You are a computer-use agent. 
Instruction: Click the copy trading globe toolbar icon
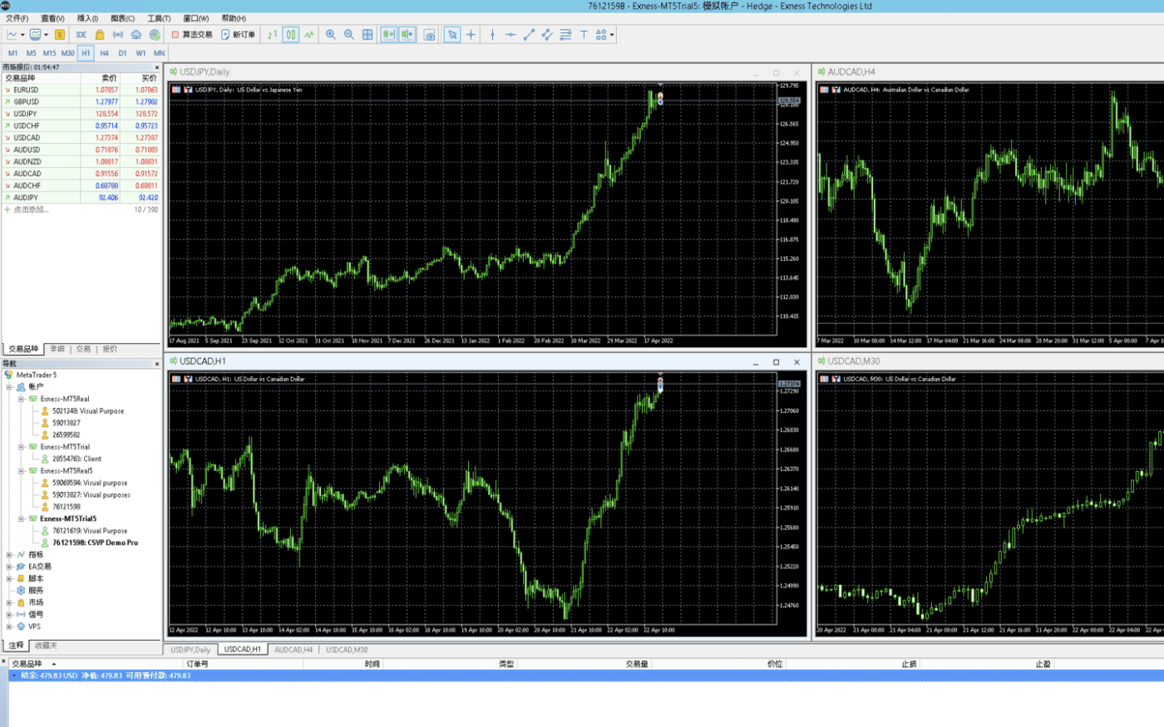point(155,35)
